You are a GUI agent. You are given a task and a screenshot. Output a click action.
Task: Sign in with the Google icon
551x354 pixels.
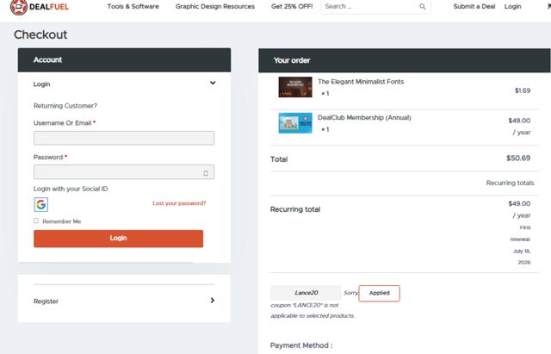(x=41, y=204)
